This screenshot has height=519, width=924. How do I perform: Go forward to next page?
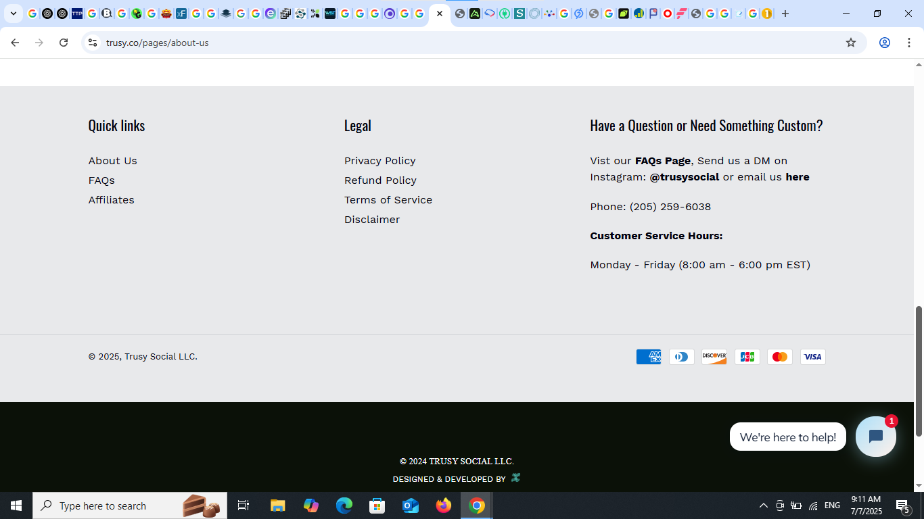tap(39, 43)
